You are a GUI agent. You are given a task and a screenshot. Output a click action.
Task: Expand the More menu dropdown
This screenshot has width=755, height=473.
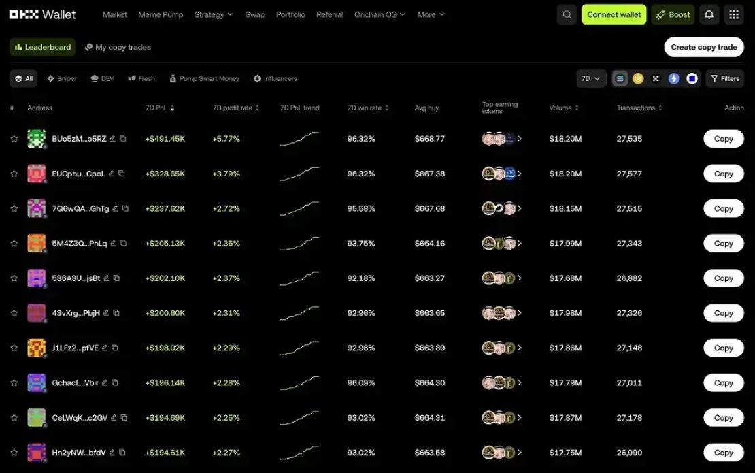click(x=431, y=14)
